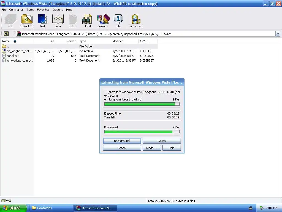The height and width of the screenshot is (212, 282).
Task: Click the greyed Add toolbar icon
Action: pos(10,19)
